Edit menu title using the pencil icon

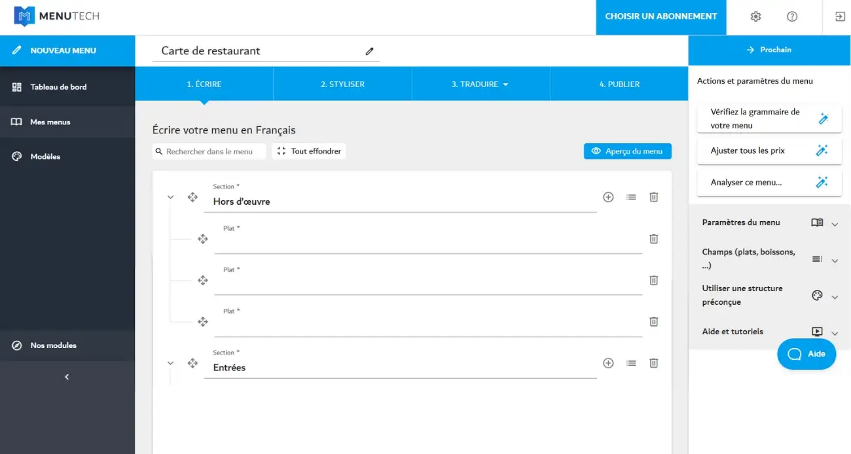click(369, 51)
